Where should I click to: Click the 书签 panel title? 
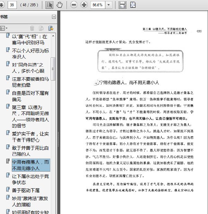coord(4,17)
